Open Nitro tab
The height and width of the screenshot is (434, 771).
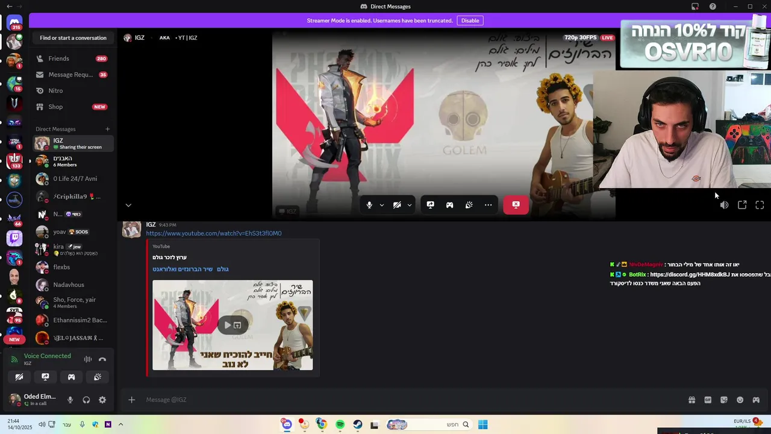73,90
